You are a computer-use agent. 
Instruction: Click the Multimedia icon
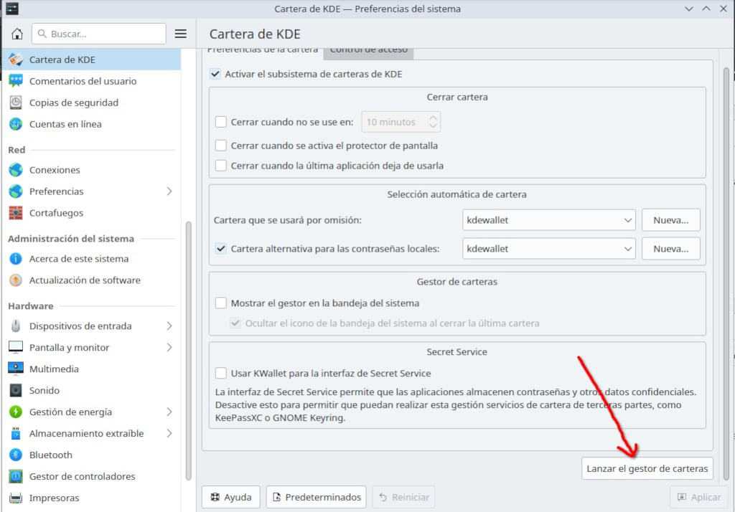pyautogui.click(x=16, y=369)
